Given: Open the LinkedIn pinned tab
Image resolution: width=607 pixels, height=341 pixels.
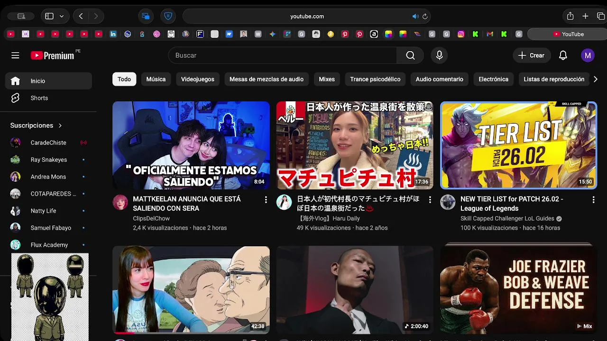Looking at the screenshot, I should [113, 34].
